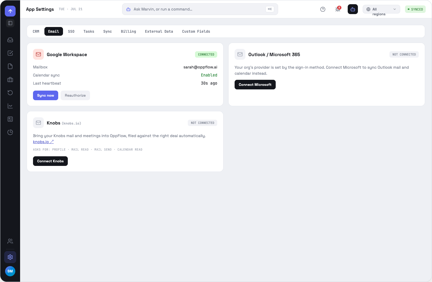Click the CONNECTED badge on Google Workspace
Screen dimensions: 432x282
[x=206, y=55]
